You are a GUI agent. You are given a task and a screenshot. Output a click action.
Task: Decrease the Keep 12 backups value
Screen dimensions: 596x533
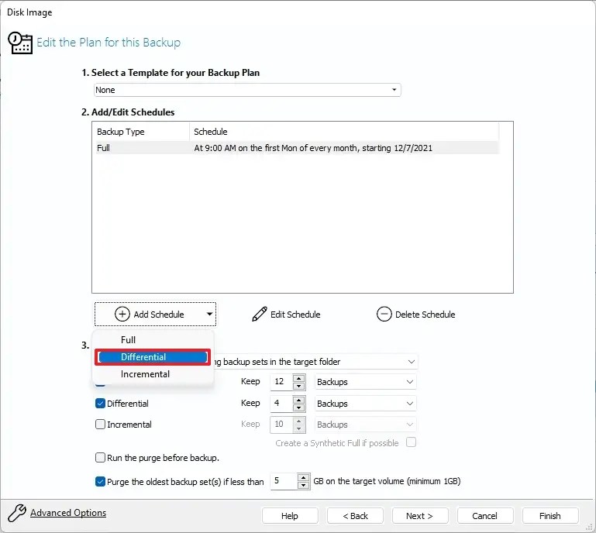click(x=299, y=386)
